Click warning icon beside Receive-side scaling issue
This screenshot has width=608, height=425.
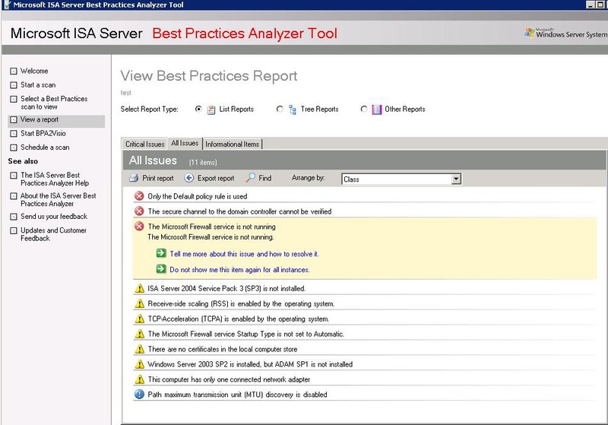[139, 303]
